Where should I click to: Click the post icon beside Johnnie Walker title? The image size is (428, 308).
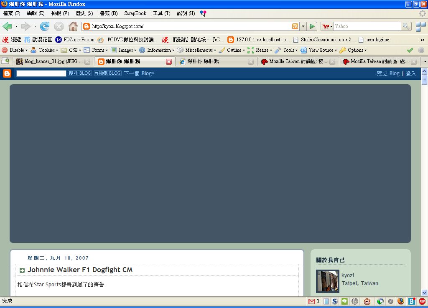coord(22,270)
